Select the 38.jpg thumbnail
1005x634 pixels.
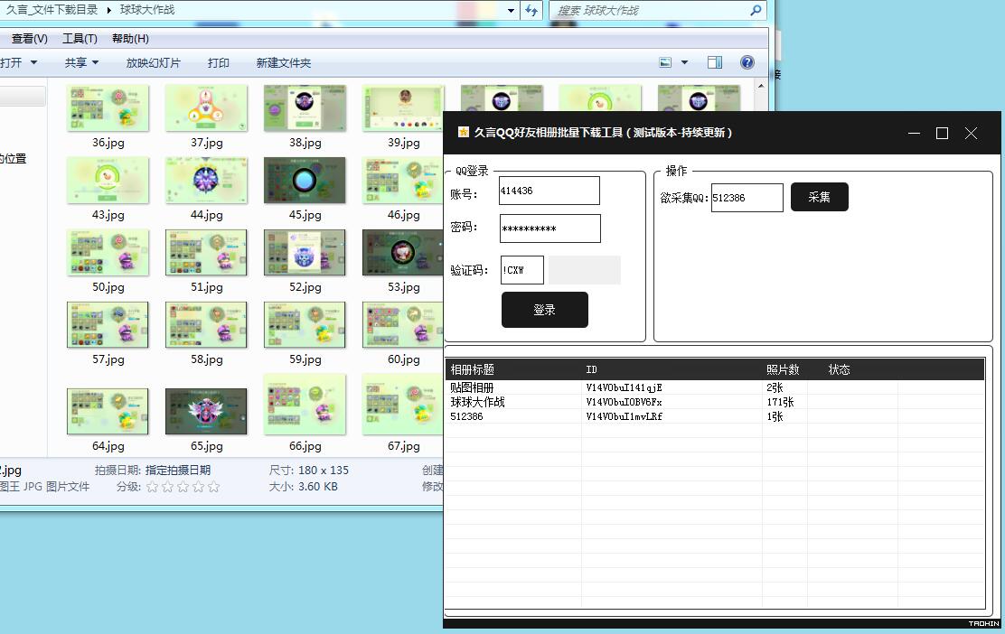click(x=305, y=108)
